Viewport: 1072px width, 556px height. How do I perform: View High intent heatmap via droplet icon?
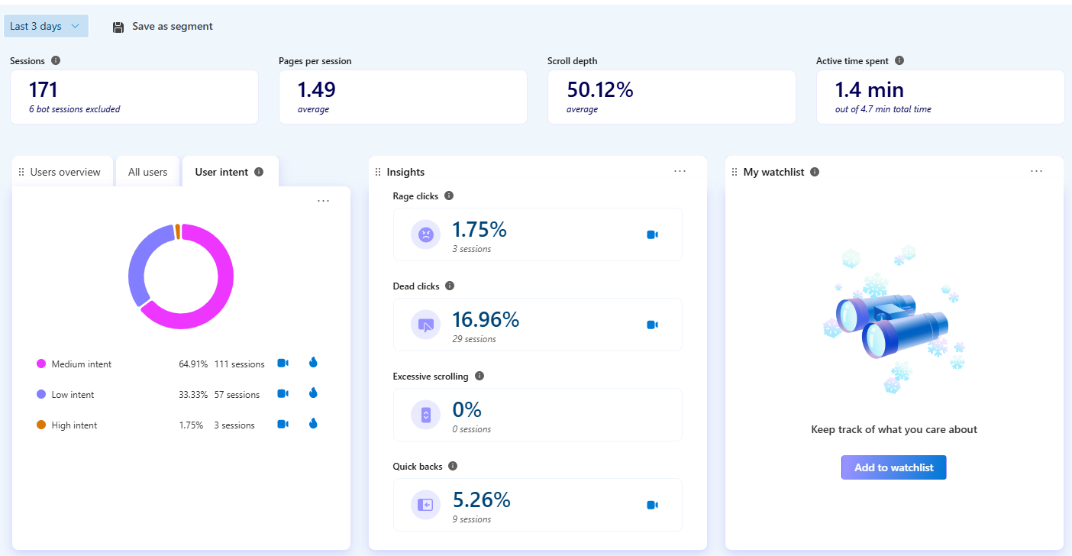313,424
